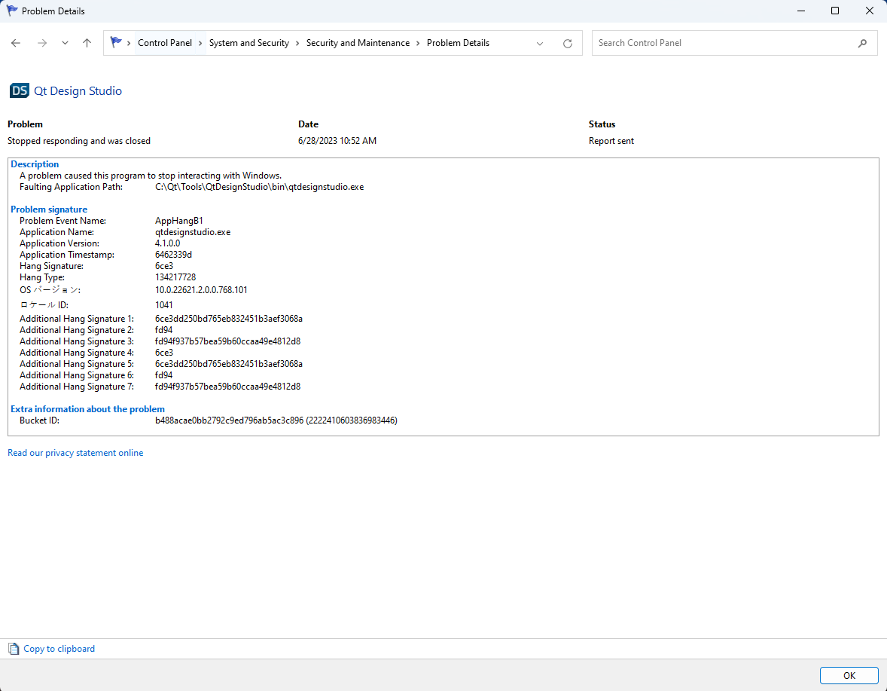887x691 pixels.
Task: Select Problem Details breadcrumb
Action: tap(458, 43)
